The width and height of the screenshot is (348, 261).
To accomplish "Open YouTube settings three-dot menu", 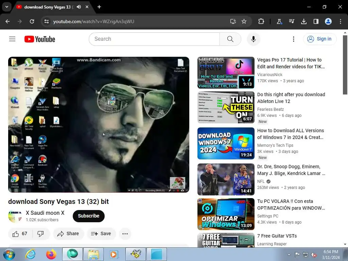I will pyautogui.click(x=294, y=39).
